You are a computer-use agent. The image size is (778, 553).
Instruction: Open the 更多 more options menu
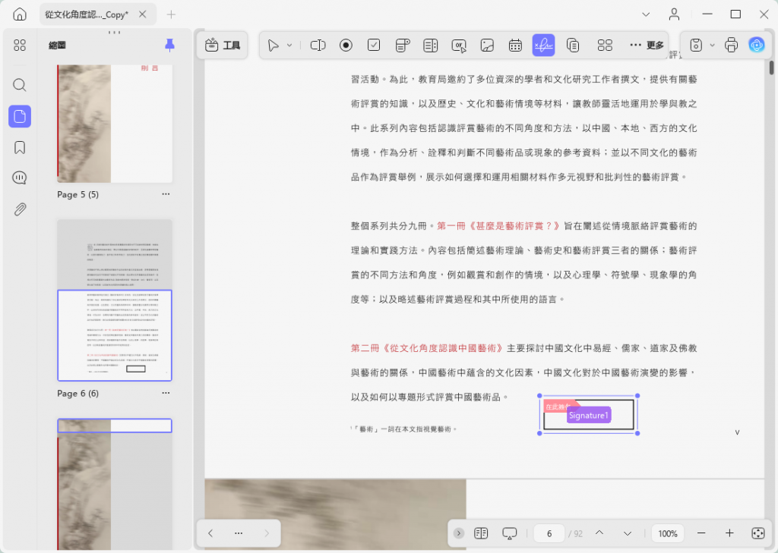coord(647,46)
